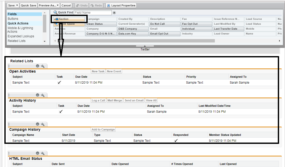
Task: Open wrench settings for Open Activities
Action: click(x=43, y=66)
